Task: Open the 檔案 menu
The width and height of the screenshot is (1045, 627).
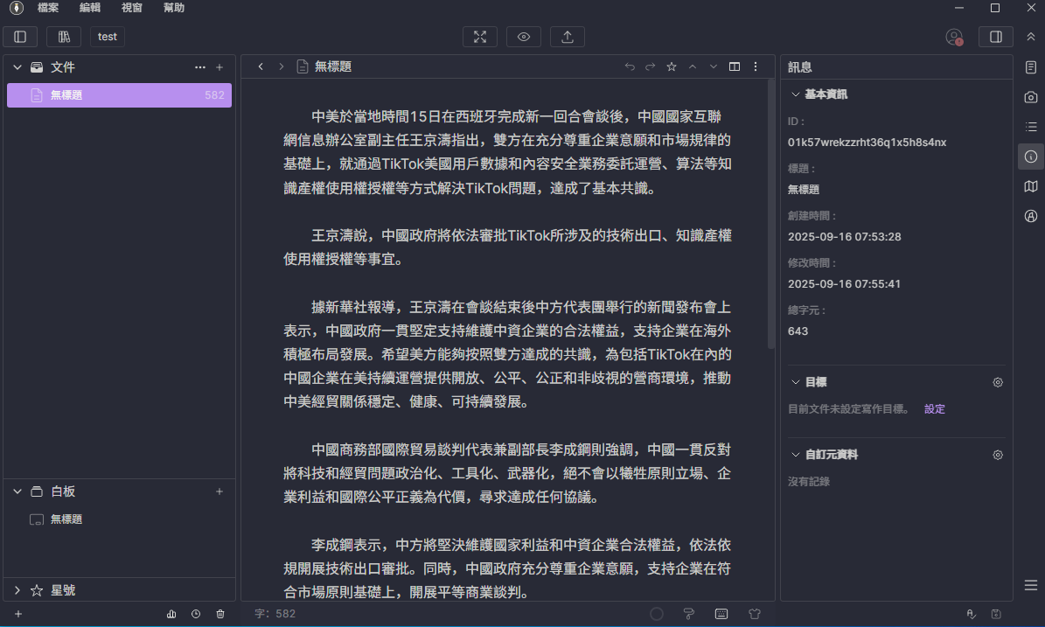Action: click(x=48, y=8)
